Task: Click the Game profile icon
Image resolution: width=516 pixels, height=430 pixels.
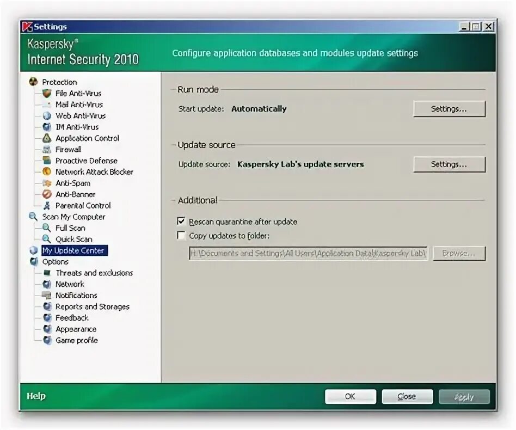Action: (47, 340)
